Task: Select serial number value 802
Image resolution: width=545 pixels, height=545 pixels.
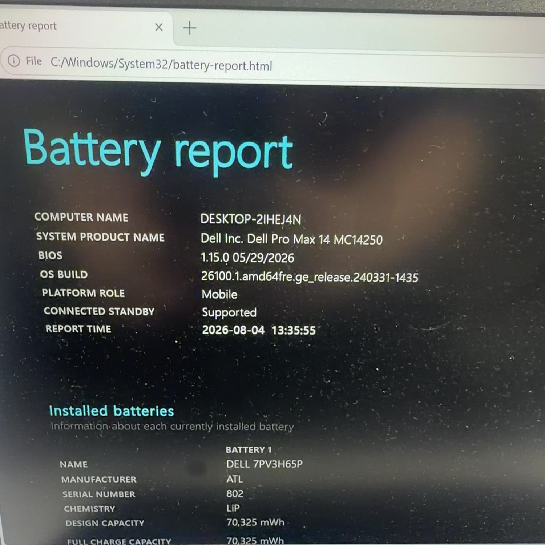Action: [x=235, y=493]
